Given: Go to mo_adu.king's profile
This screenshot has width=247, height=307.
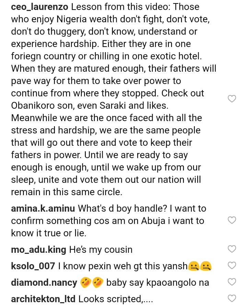Looking at the screenshot, I should pyautogui.click(x=38, y=249).
